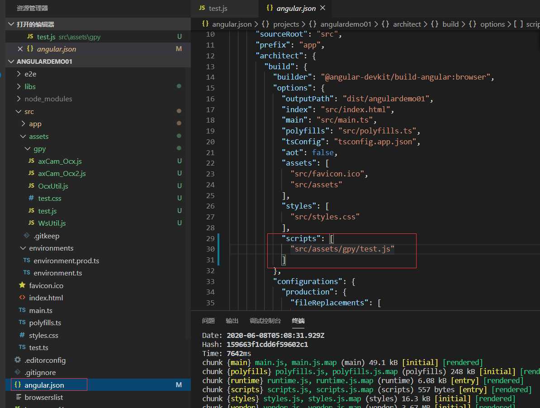The width and height of the screenshot is (540, 408).
Task: Click test.js entry in open editors
Action: (98, 37)
